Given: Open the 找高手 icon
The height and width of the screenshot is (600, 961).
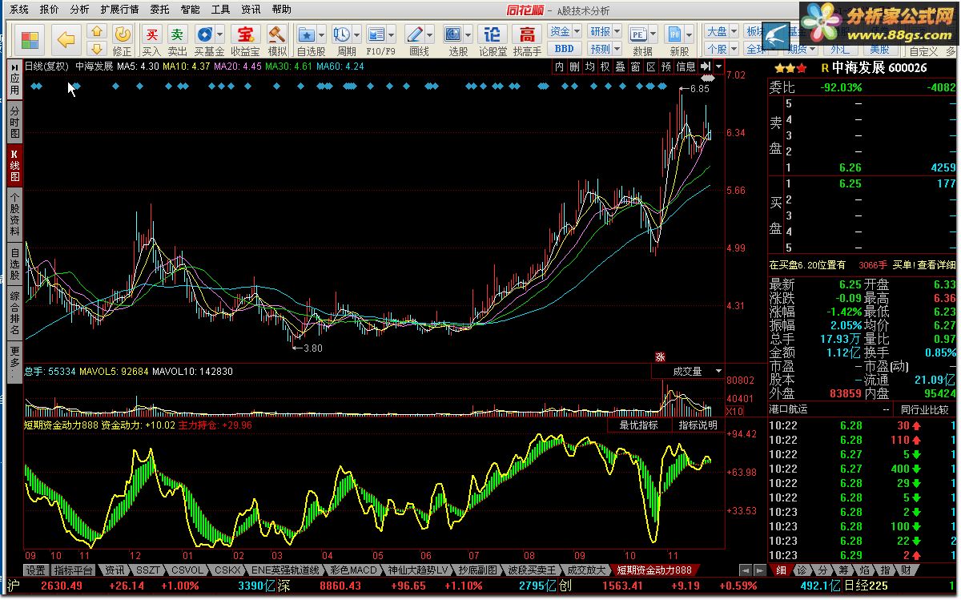Looking at the screenshot, I should coord(527,34).
